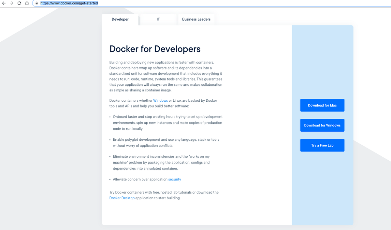391x230 pixels.
Task: Open the security link
Action: click(x=175, y=179)
